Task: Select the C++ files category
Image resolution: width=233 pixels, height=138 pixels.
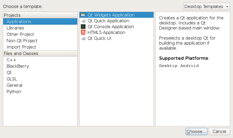Action: pos(40,60)
